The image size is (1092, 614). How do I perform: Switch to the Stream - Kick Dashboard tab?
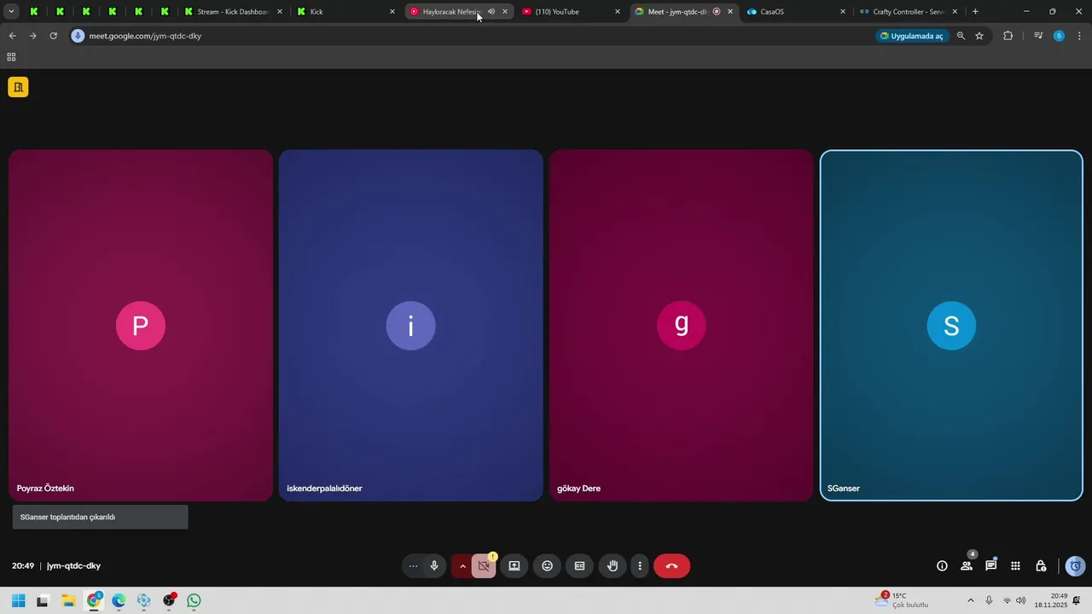pos(234,12)
